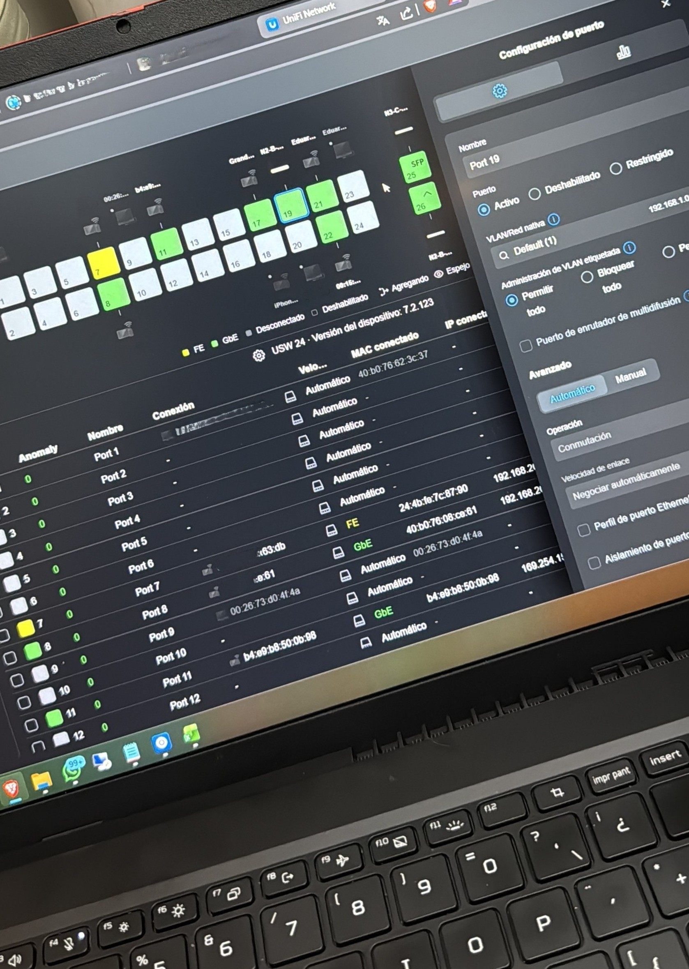Viewport: 689px width, 969px height.
Task: Check the Aislamiento de puerto checkbox
Action: click(594, 563)
